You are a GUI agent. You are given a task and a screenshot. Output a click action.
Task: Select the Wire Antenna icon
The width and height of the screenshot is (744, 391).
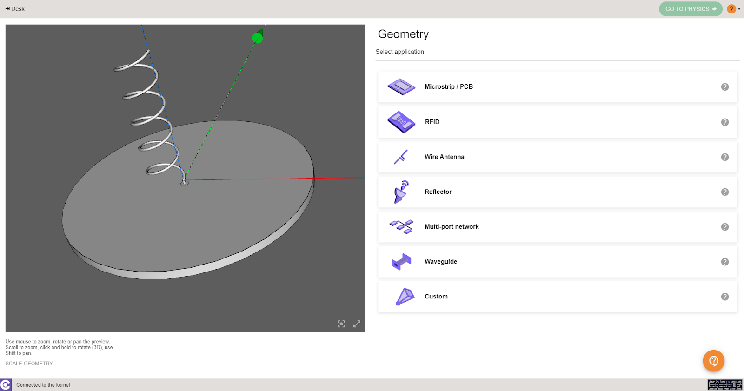[401, 157]
